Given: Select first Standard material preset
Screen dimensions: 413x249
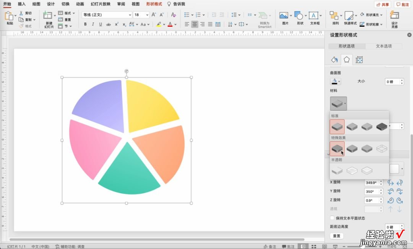Looking at the screenshot, I should tap(337, 127).
